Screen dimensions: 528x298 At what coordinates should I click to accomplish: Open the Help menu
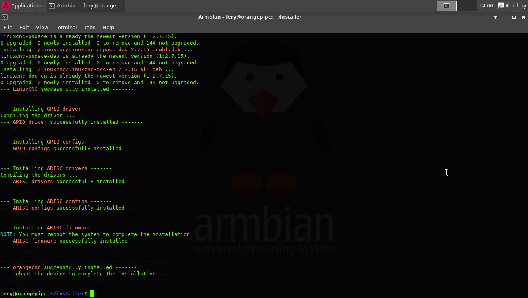tap(108, 27)
